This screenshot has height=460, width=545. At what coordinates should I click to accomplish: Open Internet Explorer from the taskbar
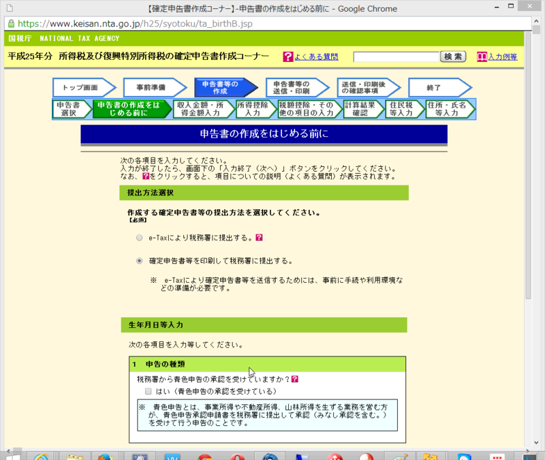coord(41,456)
